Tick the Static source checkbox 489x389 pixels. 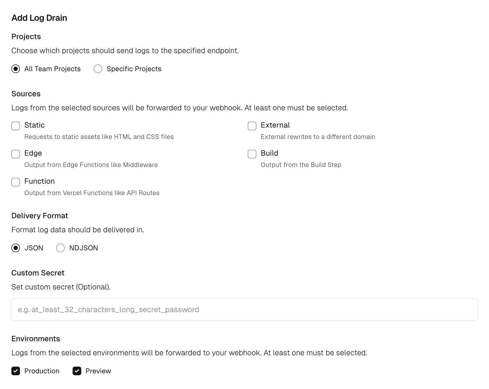16,126
